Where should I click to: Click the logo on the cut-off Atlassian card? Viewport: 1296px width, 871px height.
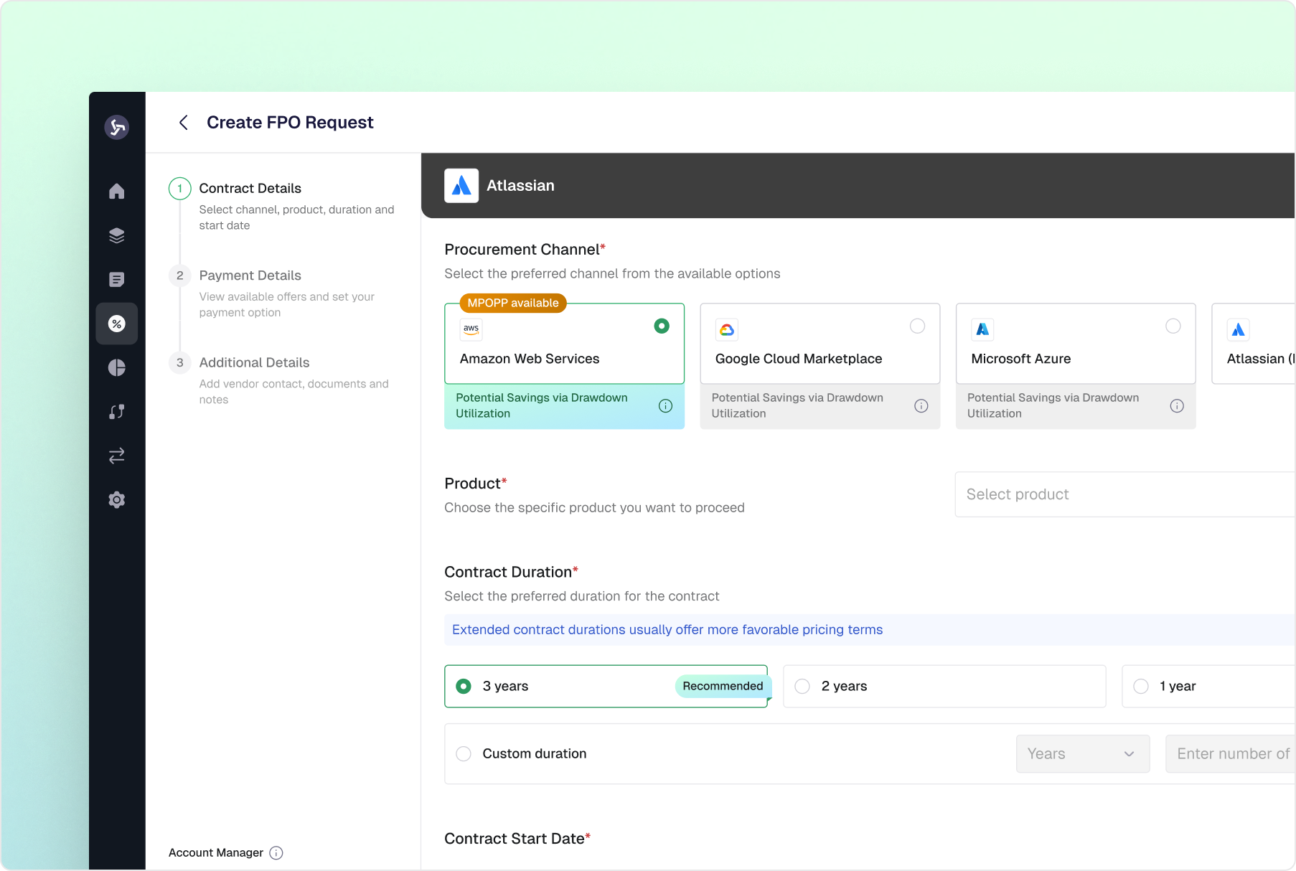(1239, 329)
